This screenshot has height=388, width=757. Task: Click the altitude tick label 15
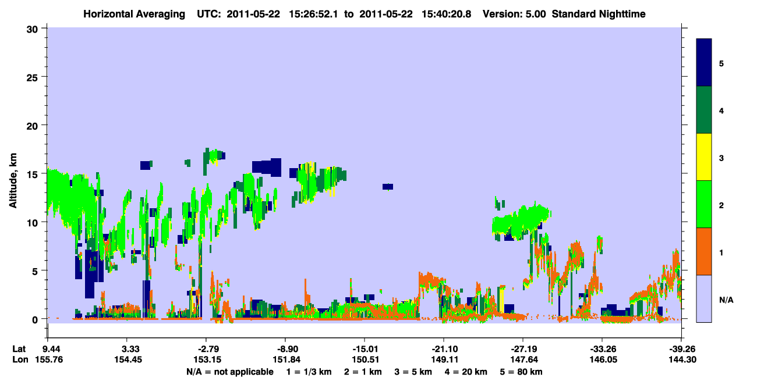[34, 174]
